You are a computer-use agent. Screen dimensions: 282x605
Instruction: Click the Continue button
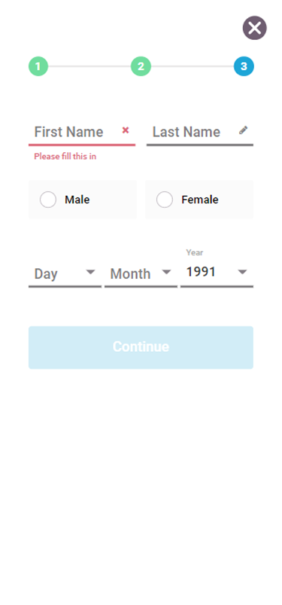[141, 347]
